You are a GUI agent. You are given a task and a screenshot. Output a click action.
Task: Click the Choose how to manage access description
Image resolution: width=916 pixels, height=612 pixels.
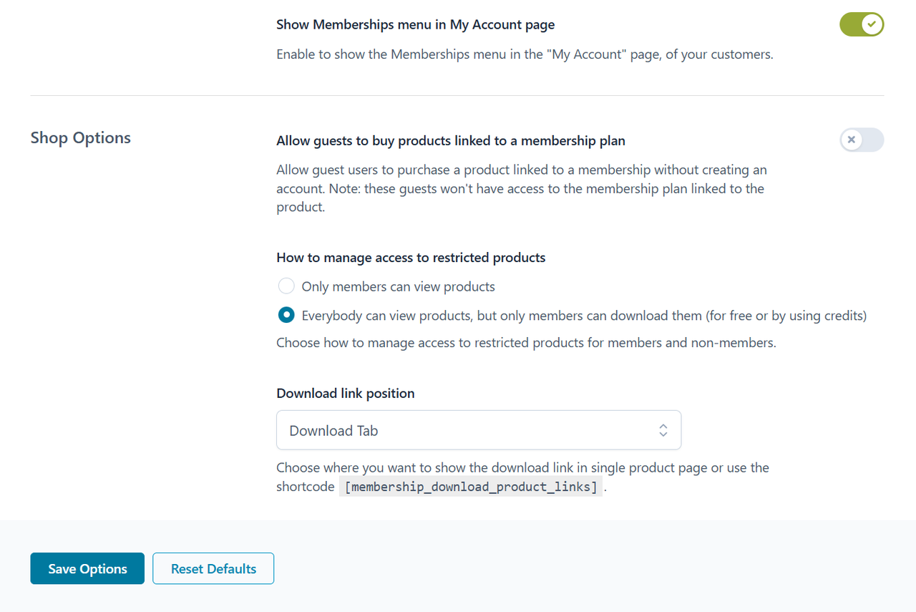[x=526, y=343]
